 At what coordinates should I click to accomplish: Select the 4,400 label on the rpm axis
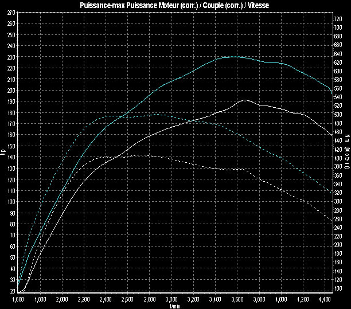(x=325, y=299)
